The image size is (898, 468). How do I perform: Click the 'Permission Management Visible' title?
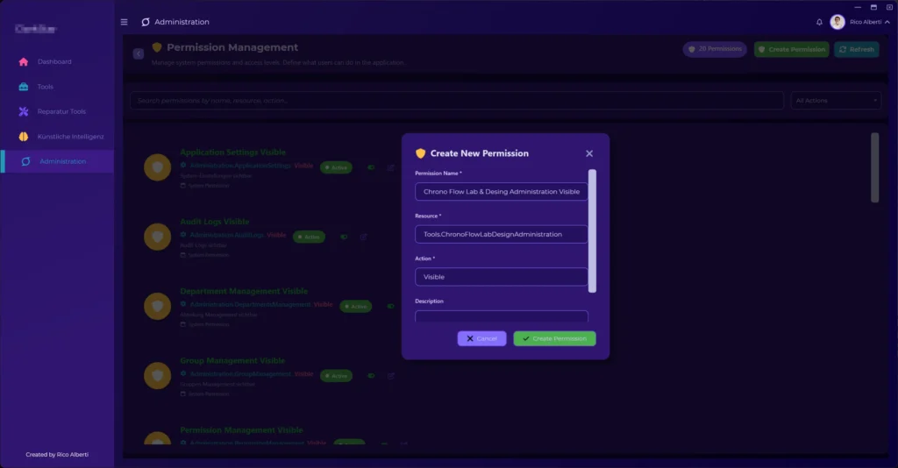pos(242,430)
